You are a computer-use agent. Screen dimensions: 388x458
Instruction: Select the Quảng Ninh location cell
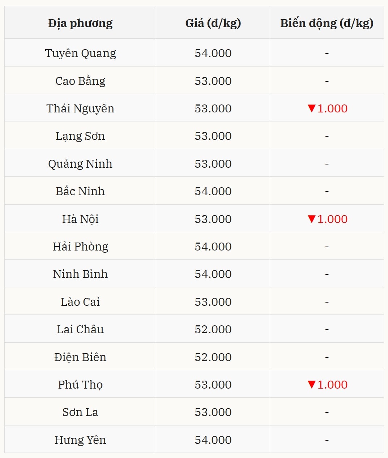pos(80,164)
